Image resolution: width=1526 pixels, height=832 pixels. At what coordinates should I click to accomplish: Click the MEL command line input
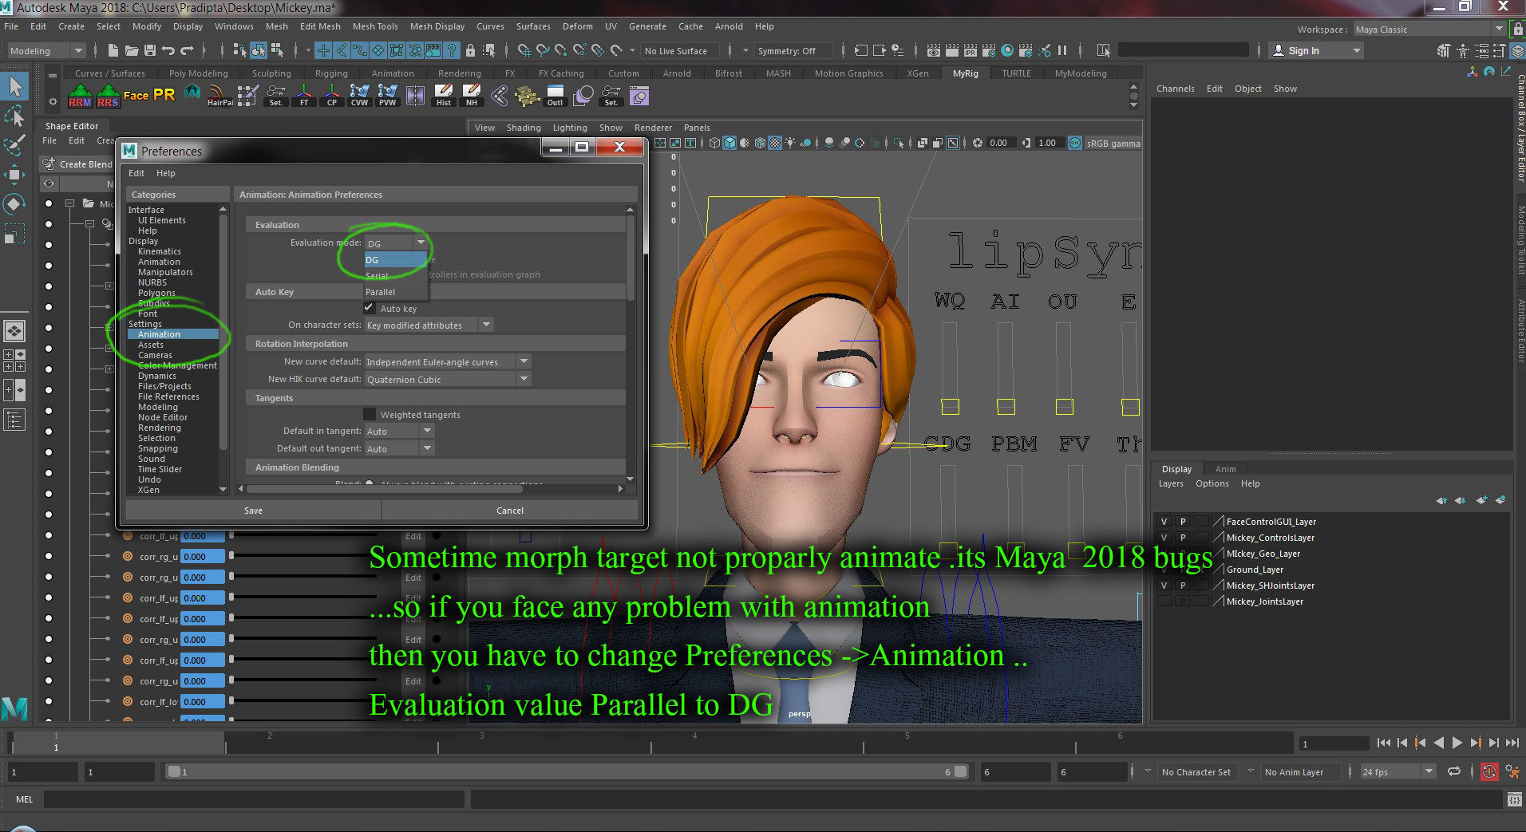click(x=254, y=798)
